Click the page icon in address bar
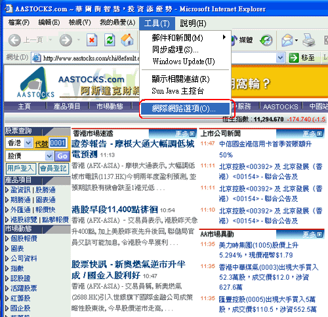328x317 pixels. pyautogui.click(x=37, y=58)
